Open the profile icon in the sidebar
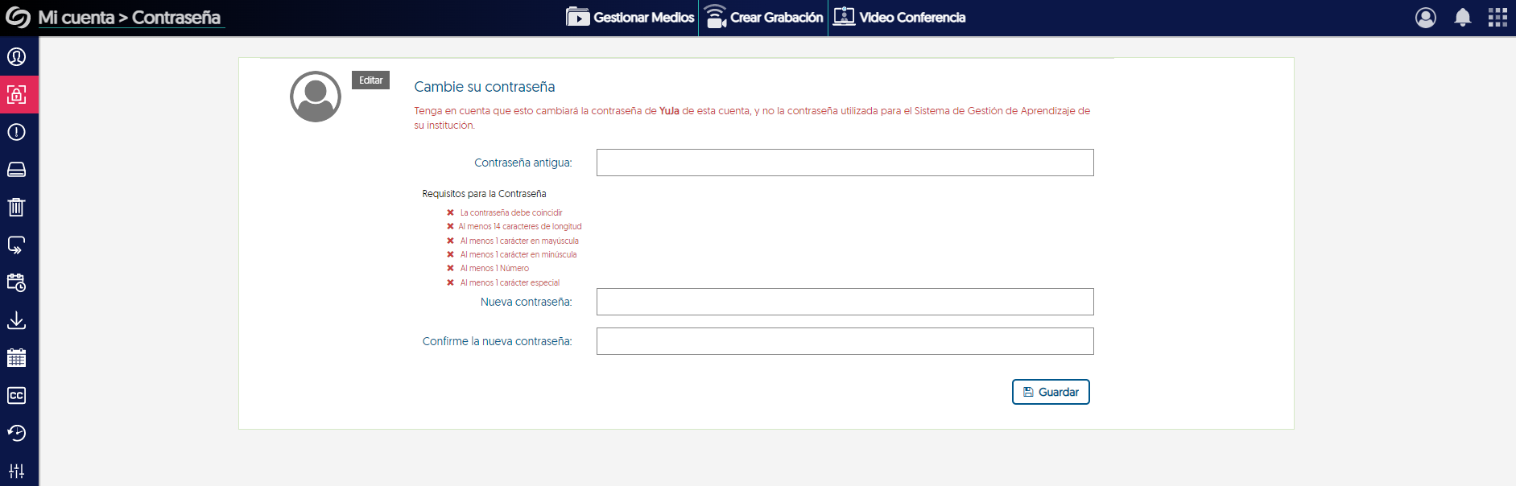 coord(17,57)
